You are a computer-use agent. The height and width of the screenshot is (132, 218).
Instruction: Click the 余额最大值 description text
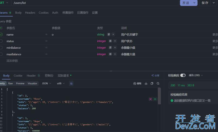click(x=128, y=54)
